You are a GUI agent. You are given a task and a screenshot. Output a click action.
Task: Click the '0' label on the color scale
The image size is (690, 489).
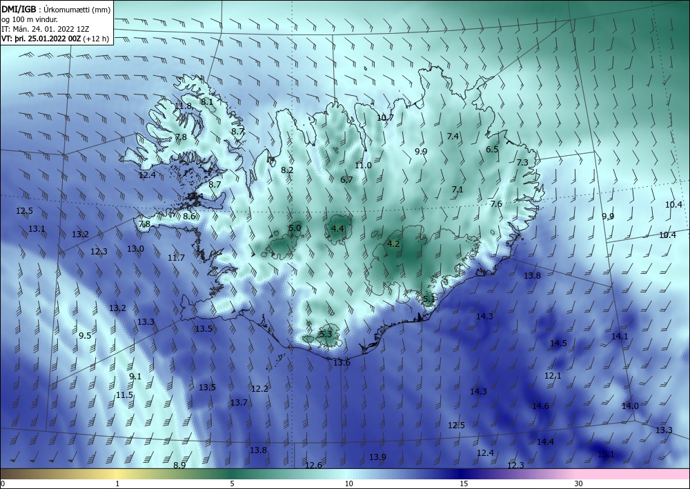click(x=3, y=484)
